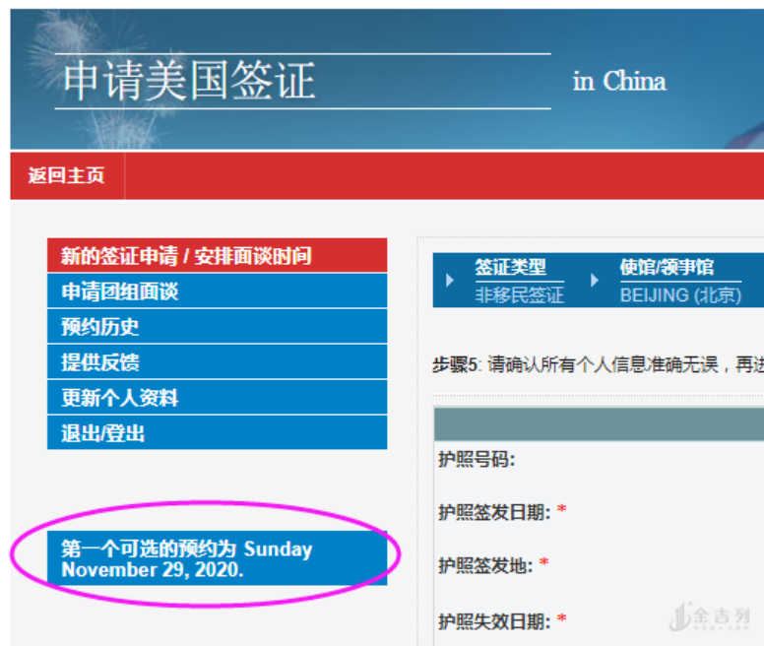Click the first available appointment notice box

pos(216,559)
